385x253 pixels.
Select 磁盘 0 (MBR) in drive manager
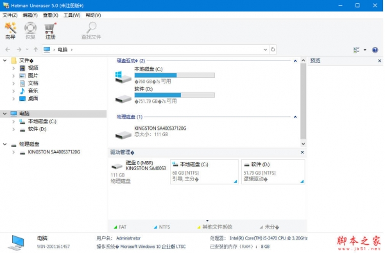(139, 171)
